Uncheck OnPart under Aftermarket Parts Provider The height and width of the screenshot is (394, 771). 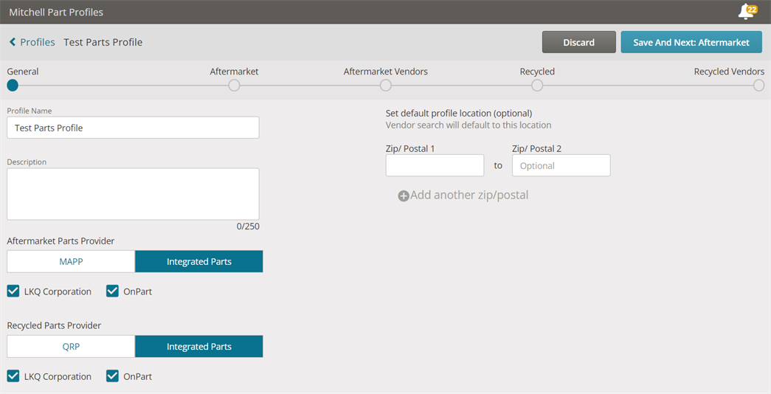click(x=113, y=291)
